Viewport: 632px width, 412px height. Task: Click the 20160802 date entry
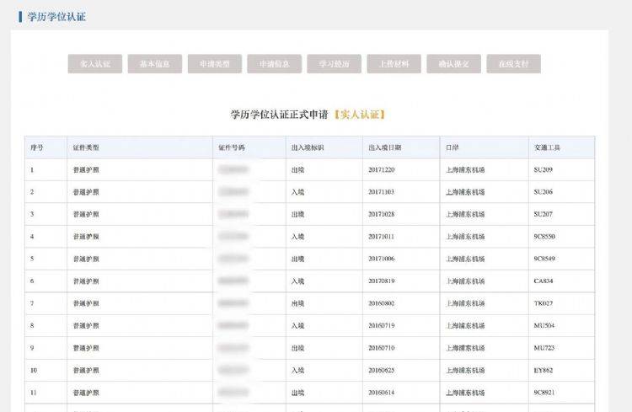tap(381, 303)
